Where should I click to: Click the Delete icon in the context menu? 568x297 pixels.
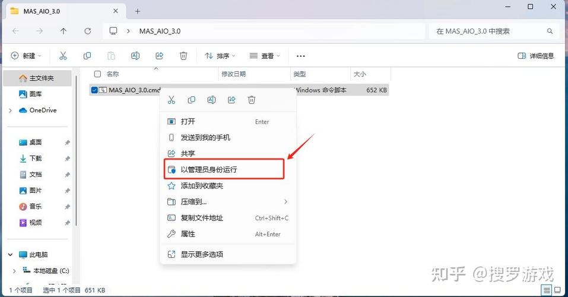coord(252,100)
